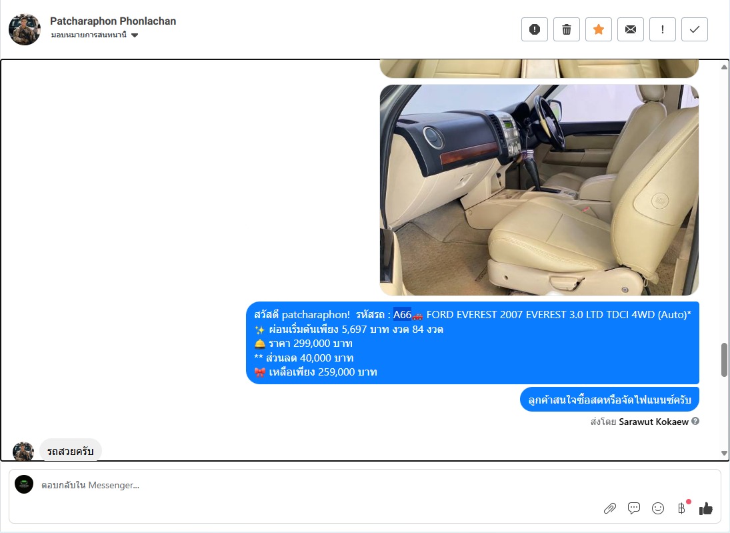Click the exclamation priority icon
The height and width of the screenshot is (533, 730).
point(663,29)
